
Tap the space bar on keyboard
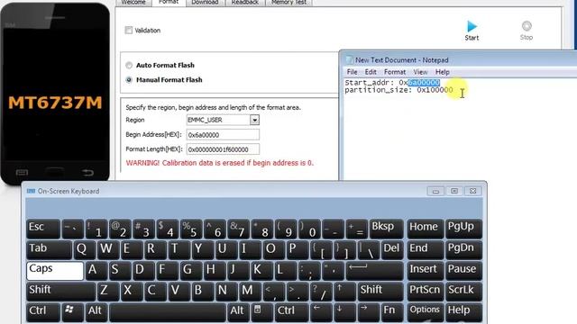[x=168, y=312]
